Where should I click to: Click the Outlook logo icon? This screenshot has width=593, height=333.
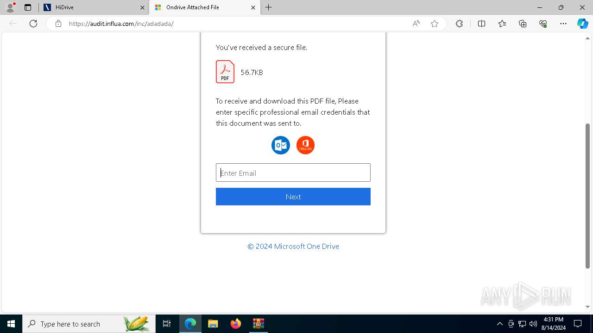pos(281,145)
